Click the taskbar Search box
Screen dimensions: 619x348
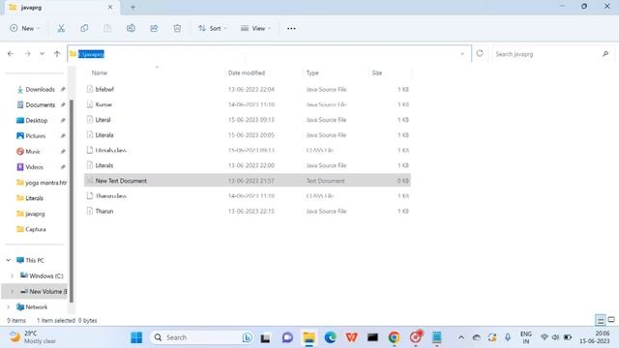coord(202,337)
